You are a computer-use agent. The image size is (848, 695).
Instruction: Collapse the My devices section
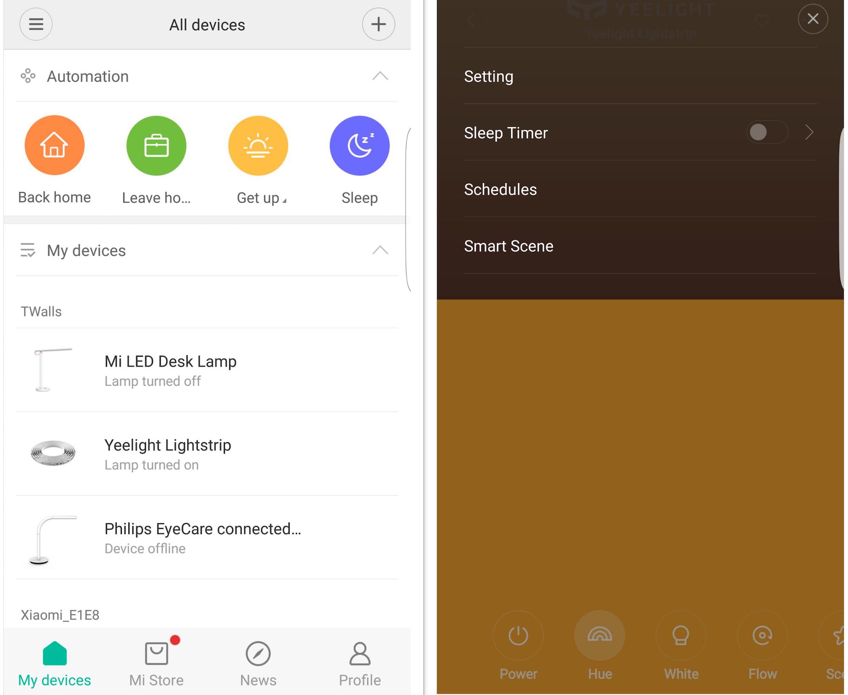click(379, 249)
